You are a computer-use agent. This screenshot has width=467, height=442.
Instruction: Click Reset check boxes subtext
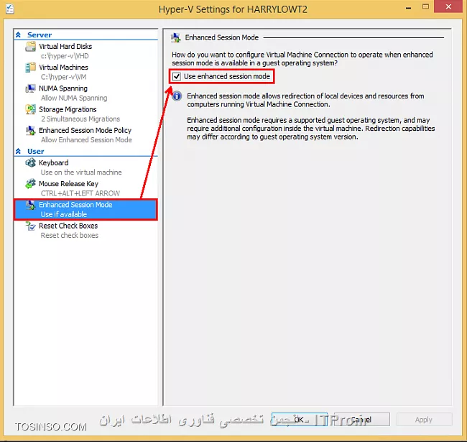70,235
